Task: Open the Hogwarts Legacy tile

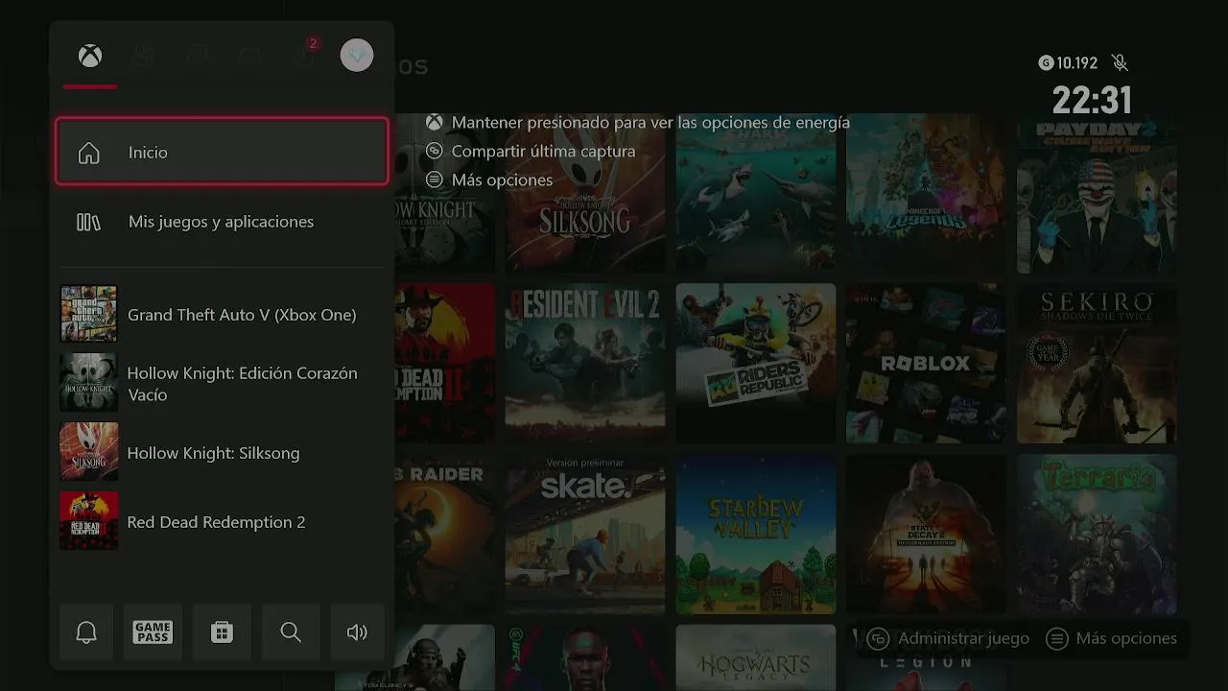Action: (x=756, y=657)
